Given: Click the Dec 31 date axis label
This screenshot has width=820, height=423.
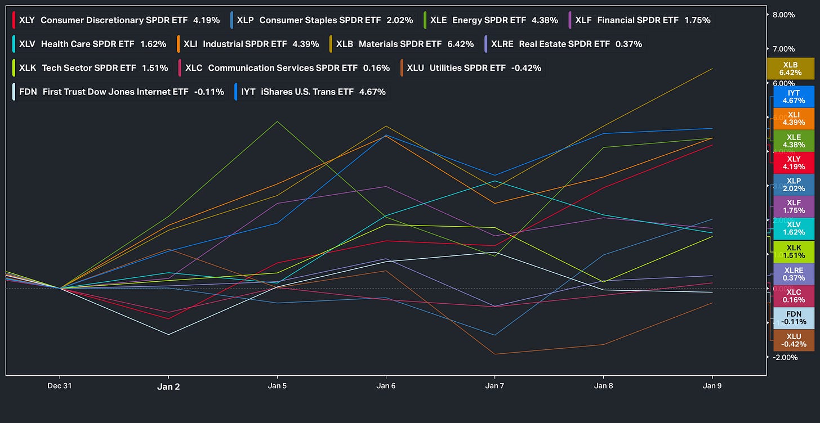Looking at the screenshot, I should (59, 385).
